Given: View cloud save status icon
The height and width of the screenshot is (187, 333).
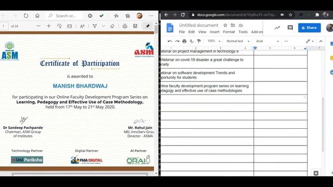Looking at the screenshot, I should [x=240, y=25].
